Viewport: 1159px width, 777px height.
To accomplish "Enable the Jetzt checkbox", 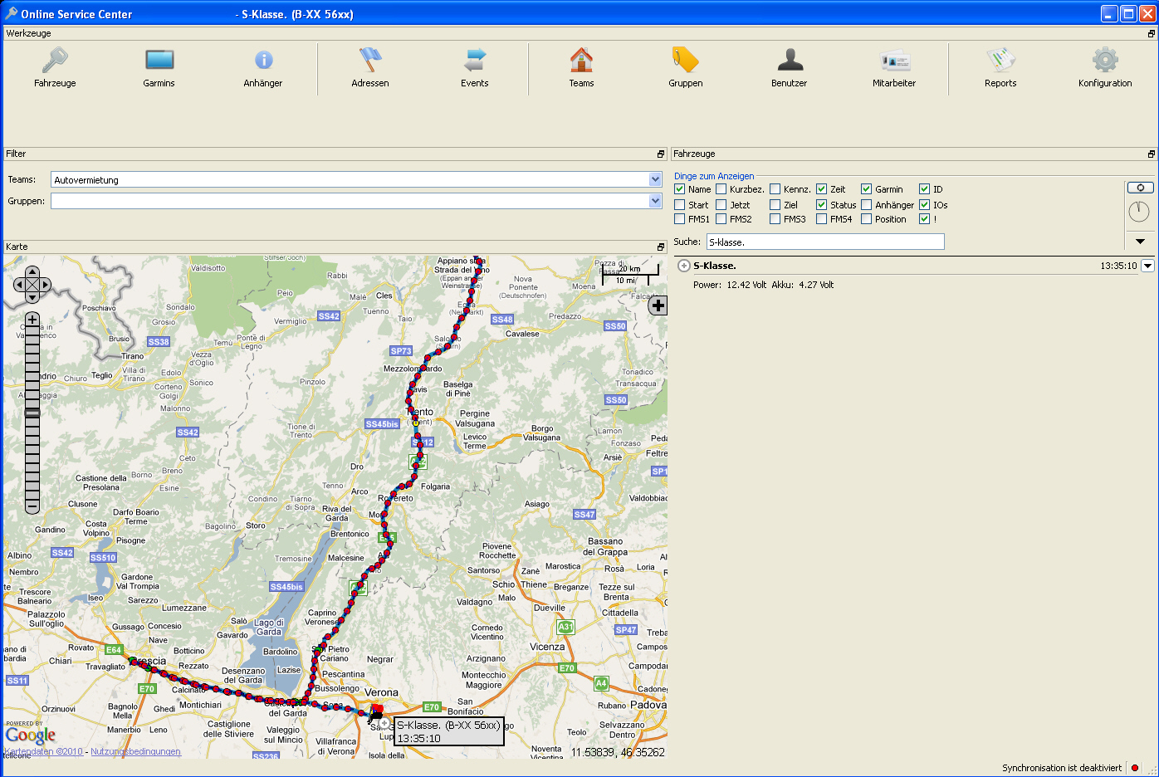I will pos(721,205).
